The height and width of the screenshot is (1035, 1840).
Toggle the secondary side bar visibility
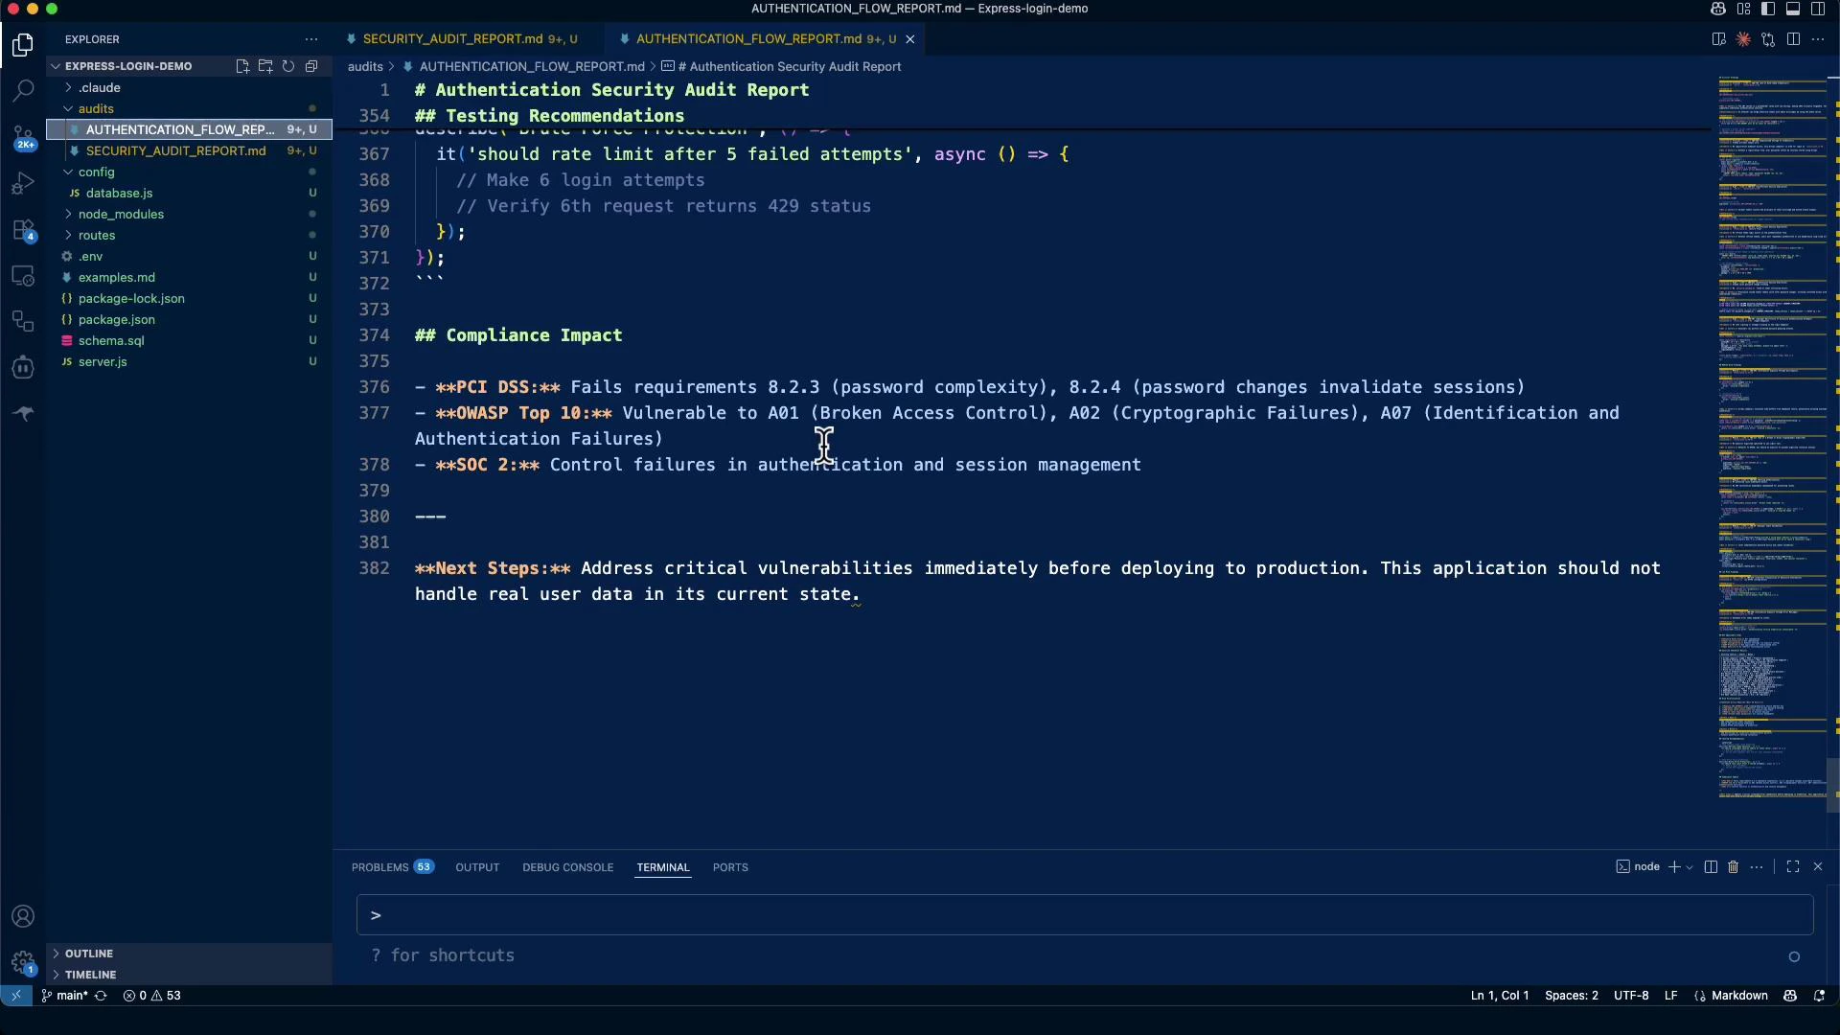(x=1818, y=9)
